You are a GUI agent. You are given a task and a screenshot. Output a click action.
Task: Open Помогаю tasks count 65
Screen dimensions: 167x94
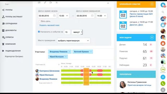coord(145,51)
